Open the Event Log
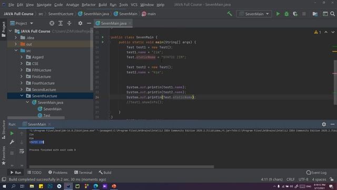 316,173
